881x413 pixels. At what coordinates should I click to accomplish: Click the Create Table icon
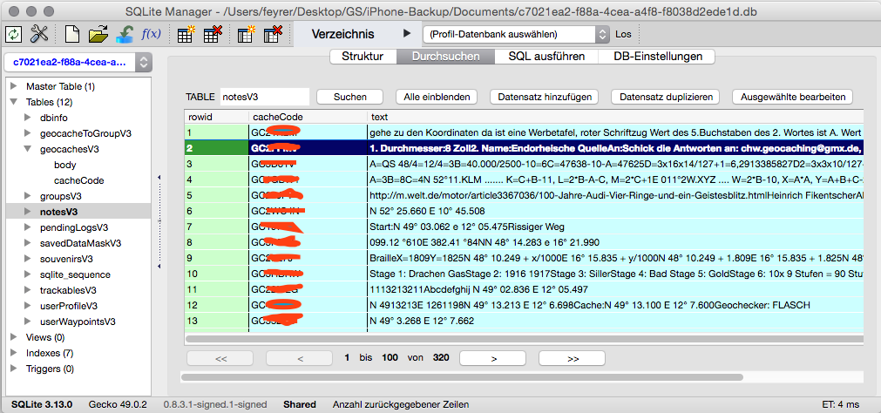click(x=186, y=34)
